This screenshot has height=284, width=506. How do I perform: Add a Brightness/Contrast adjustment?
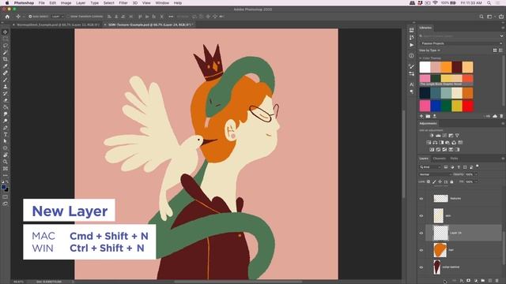pos(432,136)
